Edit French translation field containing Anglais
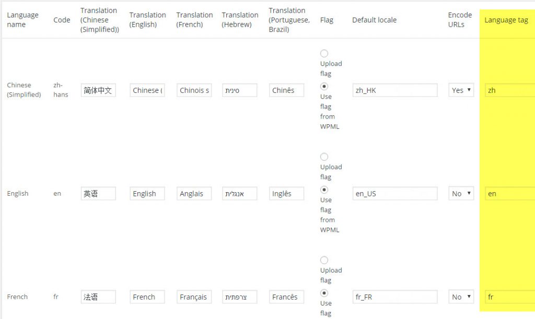535x319 pixels. click(194, 194)
